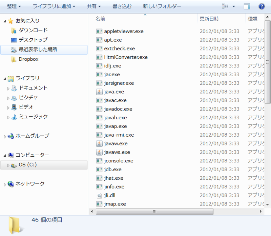Viewport: 271px width, 236px height.
Task: Click the ドキュメント library icon
Action: click(x=14, y=88)
